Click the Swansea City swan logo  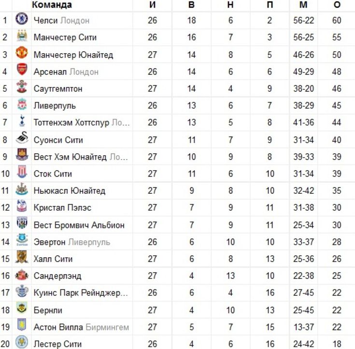pyautogui.click(x=22, y=138)
